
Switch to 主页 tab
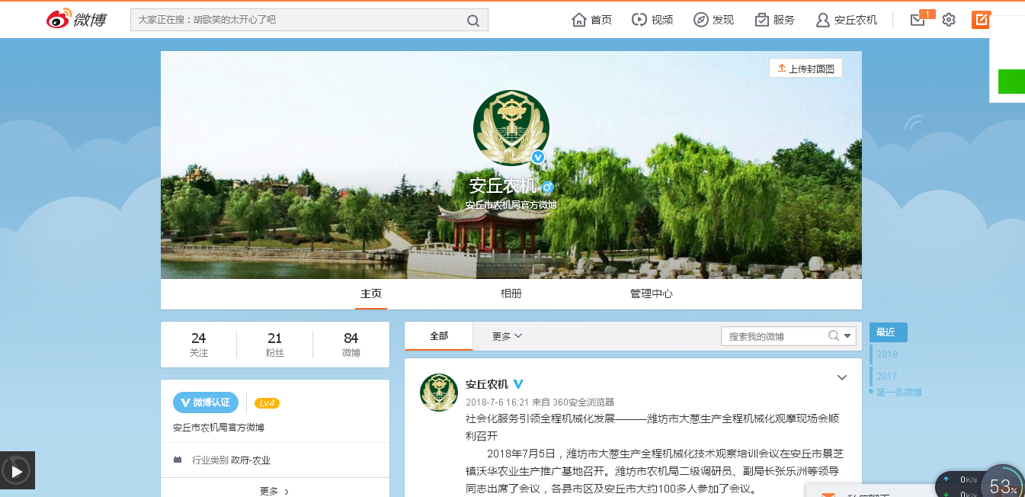(x=371, y=293)
